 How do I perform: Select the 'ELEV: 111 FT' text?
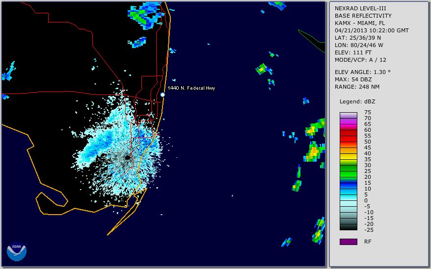[353, 52]
